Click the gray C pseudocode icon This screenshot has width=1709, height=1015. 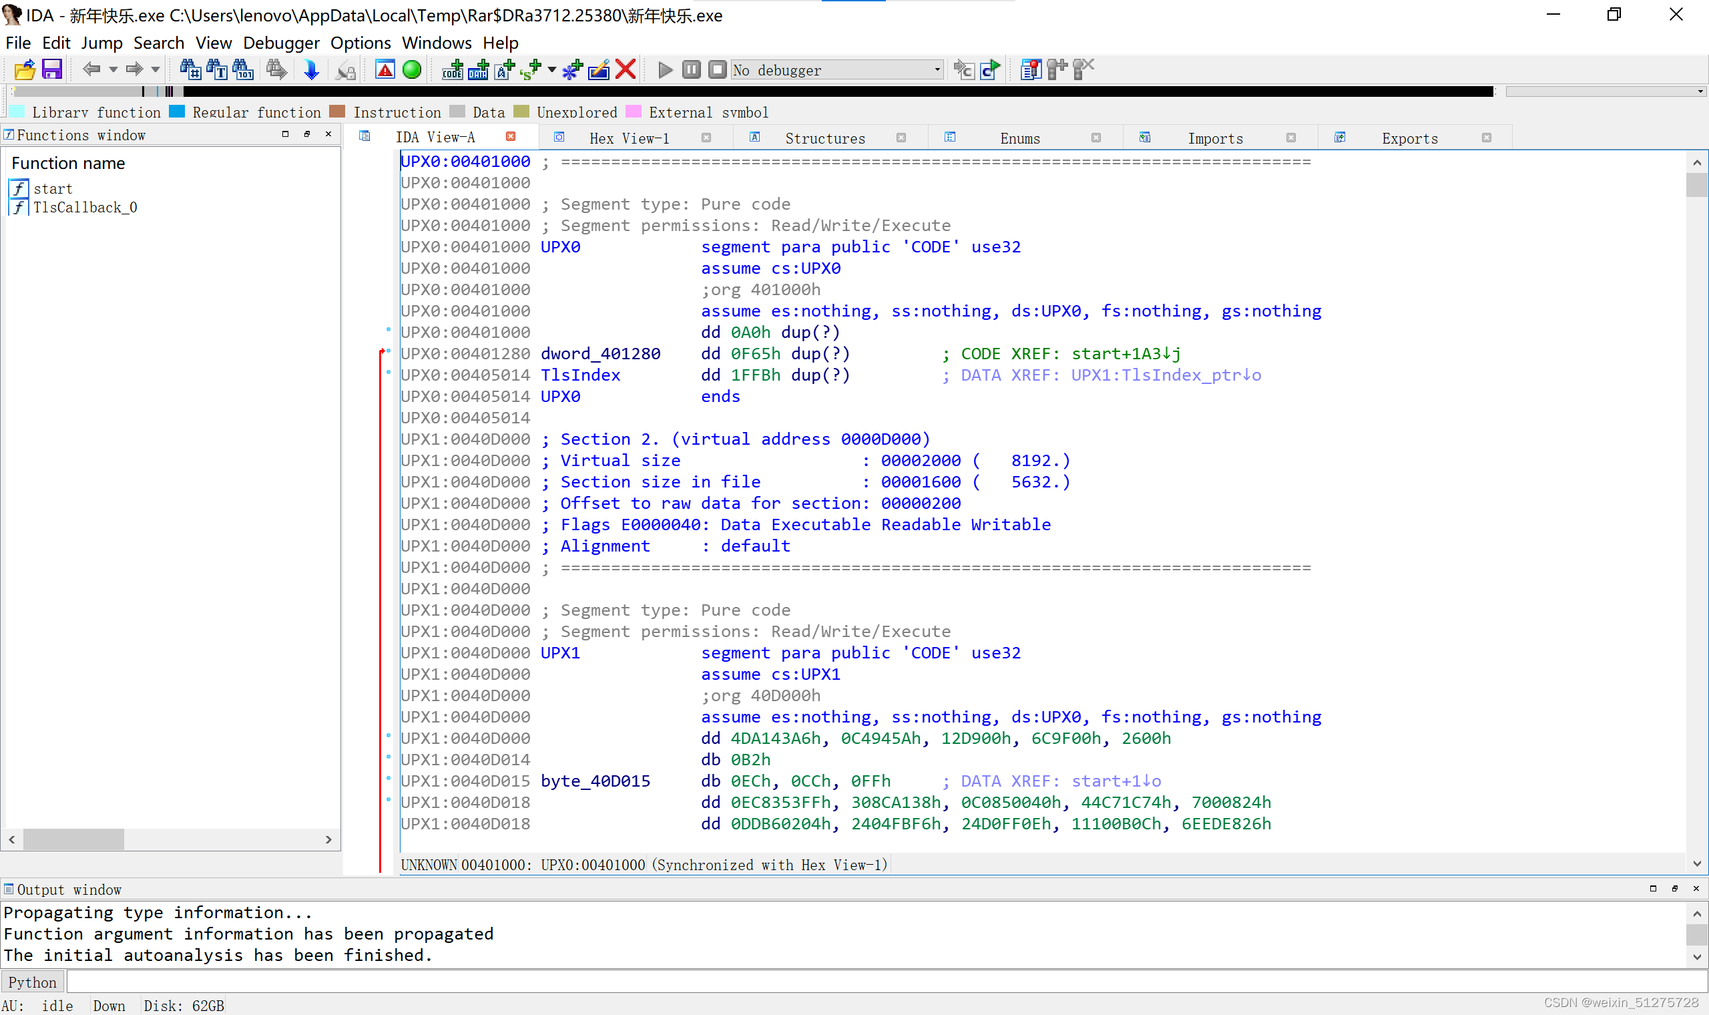click(964, 69)
